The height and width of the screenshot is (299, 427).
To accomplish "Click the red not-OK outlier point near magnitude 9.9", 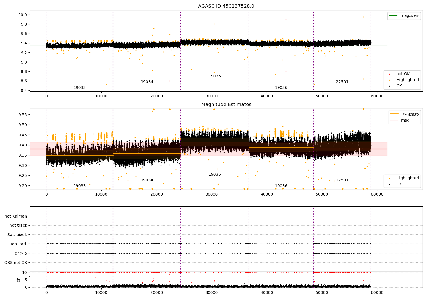I will coord(286,19).
